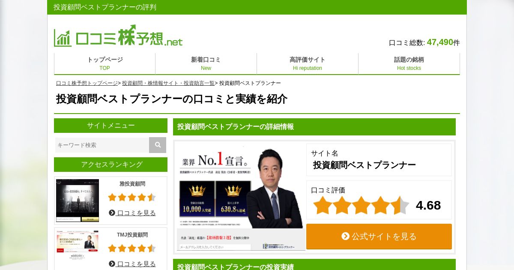Screen dimensions: 514x270
Task: Follow the 口コミ株予想トップページ breadcrumb link
Action: coord(87,83)
